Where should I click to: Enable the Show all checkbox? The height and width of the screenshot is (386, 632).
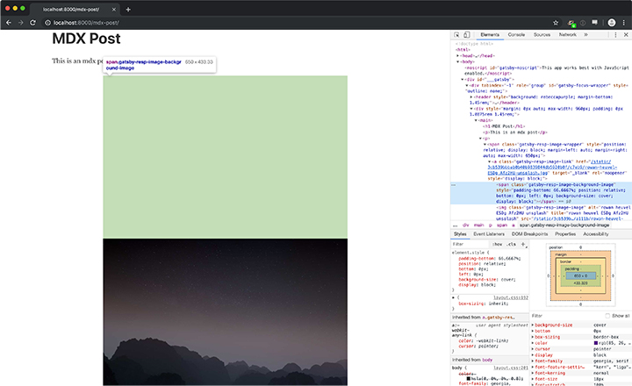coord(607,316)
